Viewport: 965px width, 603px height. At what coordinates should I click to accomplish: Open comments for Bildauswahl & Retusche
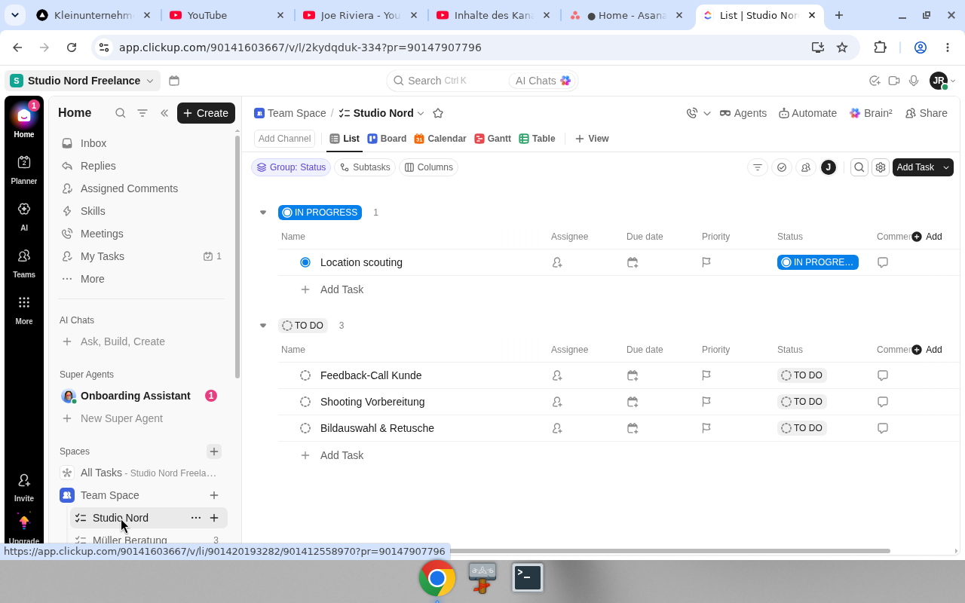click(x=883, y=428)
